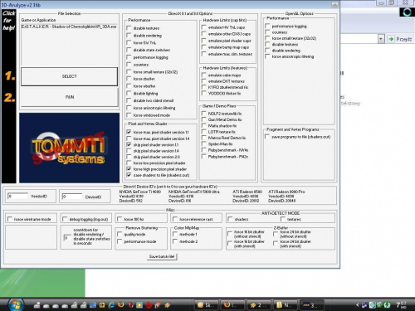
Task: Open the Windows Start menu orb
Action: (16, 304)
